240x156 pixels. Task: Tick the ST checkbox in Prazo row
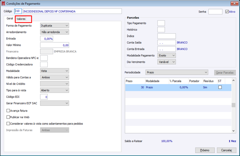click(x=220, y=87)
